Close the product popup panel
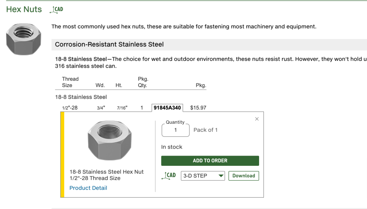 pos(257,119)
